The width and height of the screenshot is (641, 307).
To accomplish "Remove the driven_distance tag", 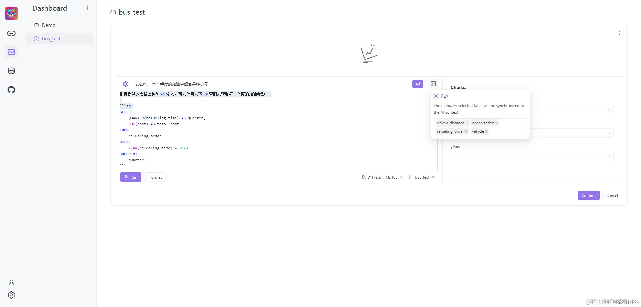I will (467, 123).
